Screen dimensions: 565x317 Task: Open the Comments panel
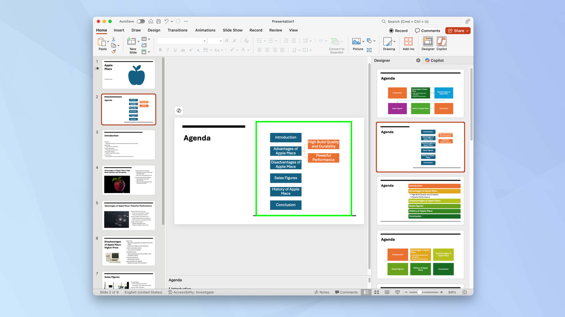(x=428, y=30)
